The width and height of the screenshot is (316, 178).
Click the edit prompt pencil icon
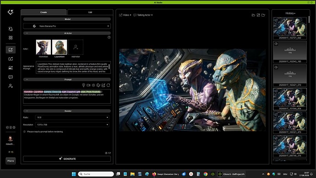[104, 85]
